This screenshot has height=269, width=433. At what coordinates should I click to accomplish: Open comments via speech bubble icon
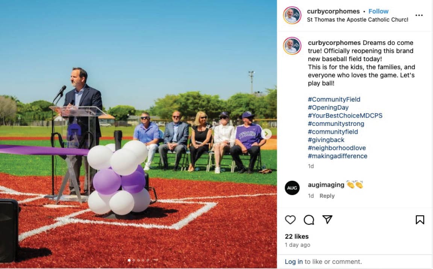(x=309, y=220)
